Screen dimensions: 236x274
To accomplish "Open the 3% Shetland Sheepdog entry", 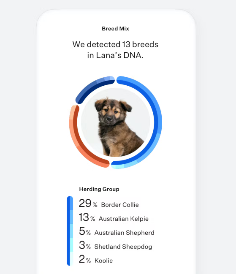I will click(115, 245).
